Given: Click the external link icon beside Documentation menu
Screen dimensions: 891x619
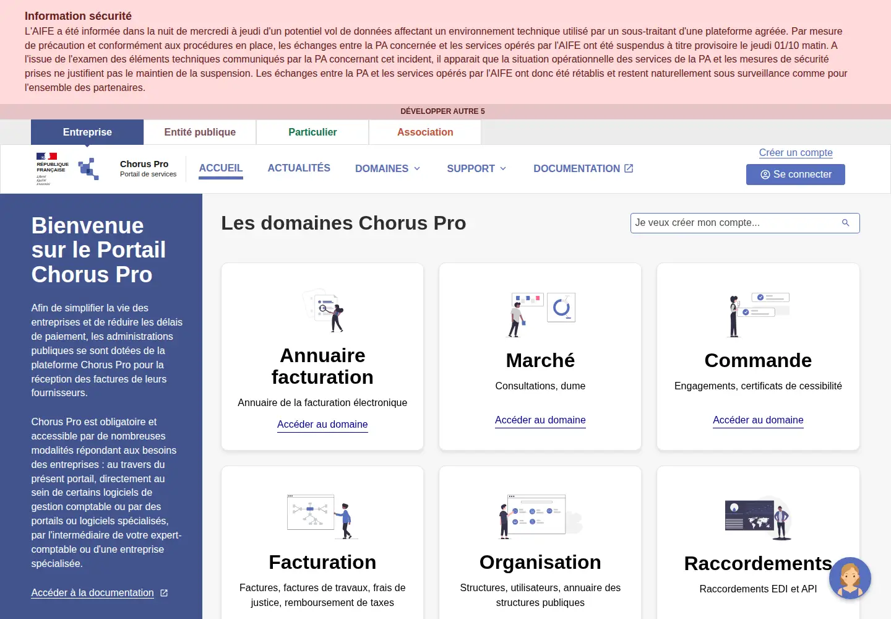Looking at the screenshot, I should click(629, 168).
